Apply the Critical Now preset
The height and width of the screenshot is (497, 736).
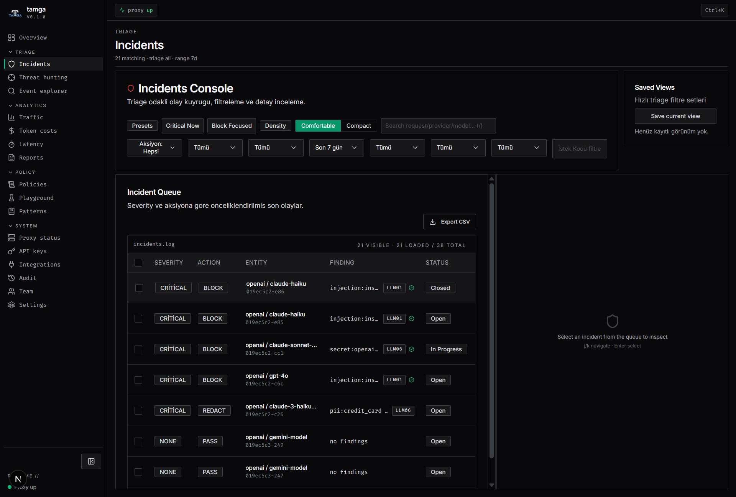tap(182, 126)
